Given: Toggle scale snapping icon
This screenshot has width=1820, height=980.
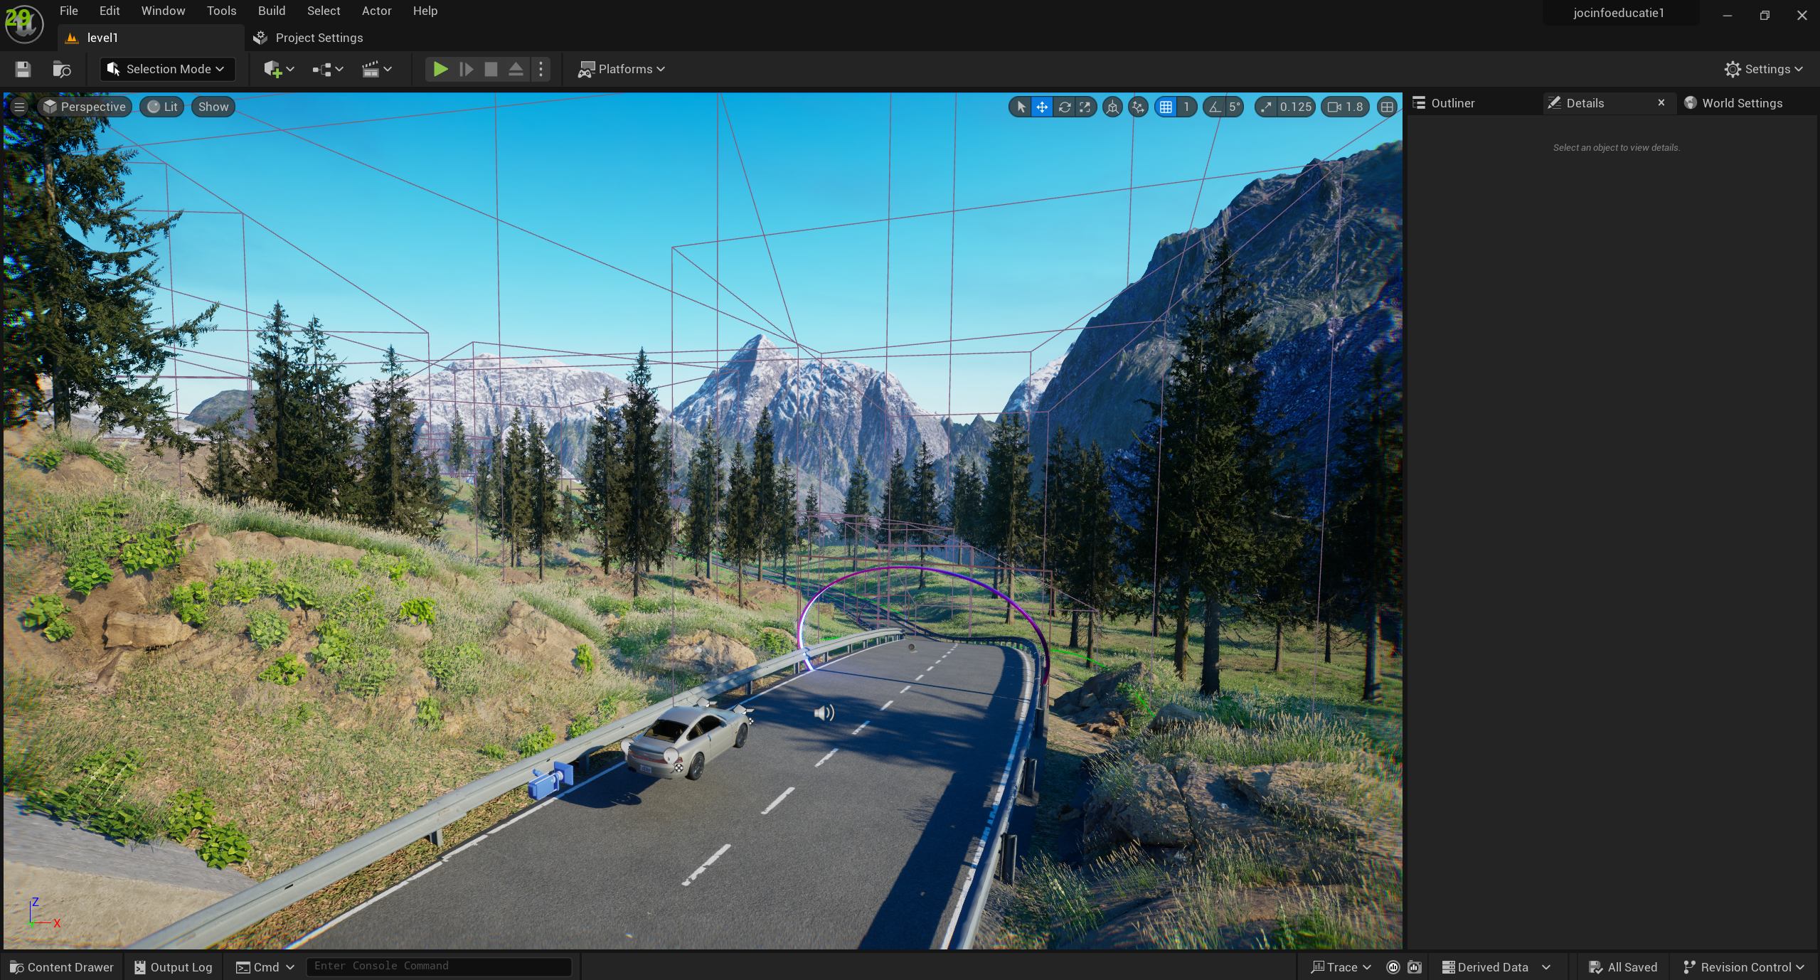Looking at the screenshot, I should pyautogui.click(x=1266, y=107).
